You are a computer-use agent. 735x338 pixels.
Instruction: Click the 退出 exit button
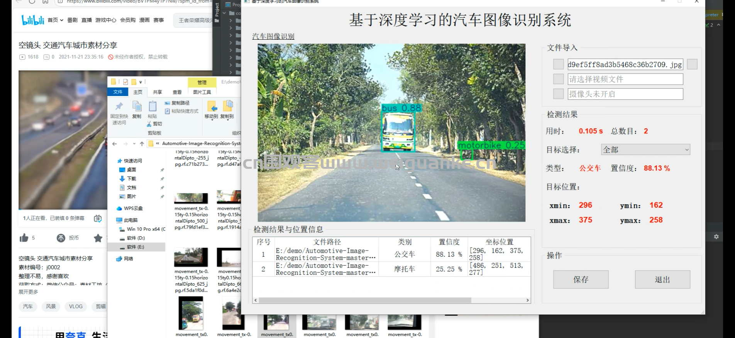pyautogui.click(x=662, y=279)
